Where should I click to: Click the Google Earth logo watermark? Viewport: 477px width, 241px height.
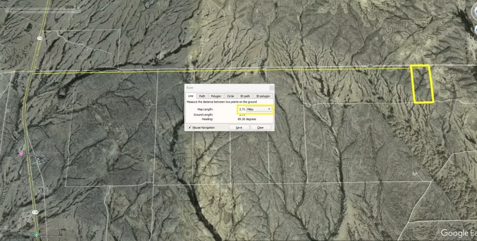(x=459, y=233)
